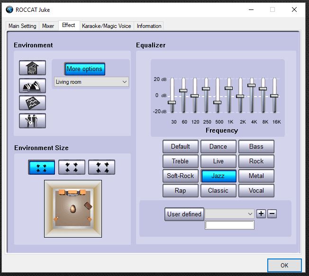Select the bathroom shower environment icon

33,68
